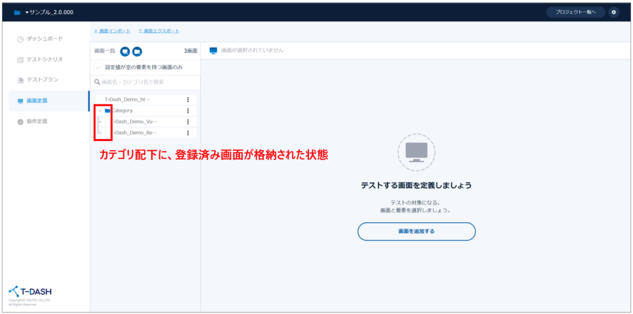Image resolution: width=633 pixels, height=314 pixels.
Task: Go to ダッシュボード in sidebar
Action: click(43, 39)
